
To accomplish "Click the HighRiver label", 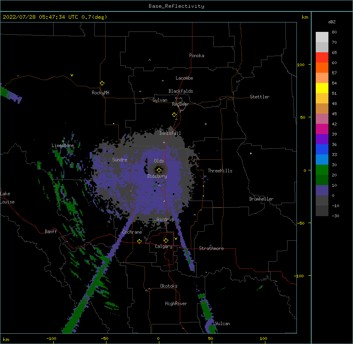I will pos(176,304).
